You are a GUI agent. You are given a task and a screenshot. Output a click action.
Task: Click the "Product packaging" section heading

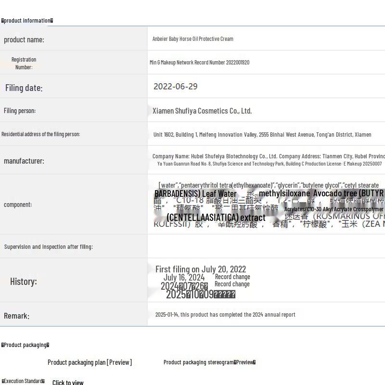click(25, 345)
